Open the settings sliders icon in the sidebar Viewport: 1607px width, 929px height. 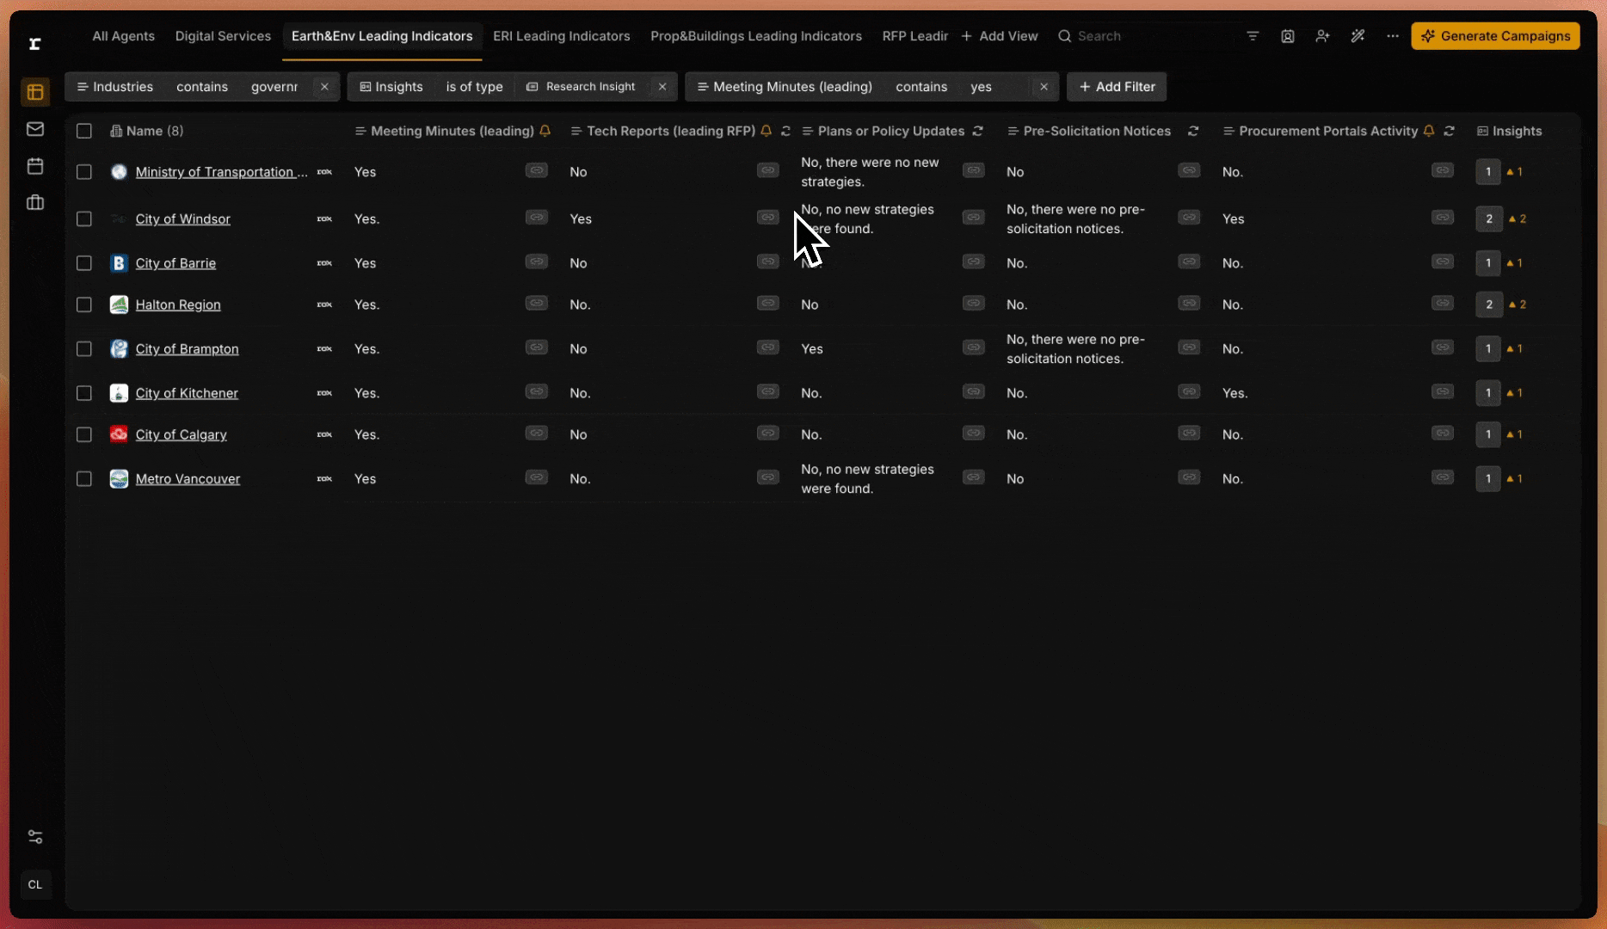coord(35,837)
